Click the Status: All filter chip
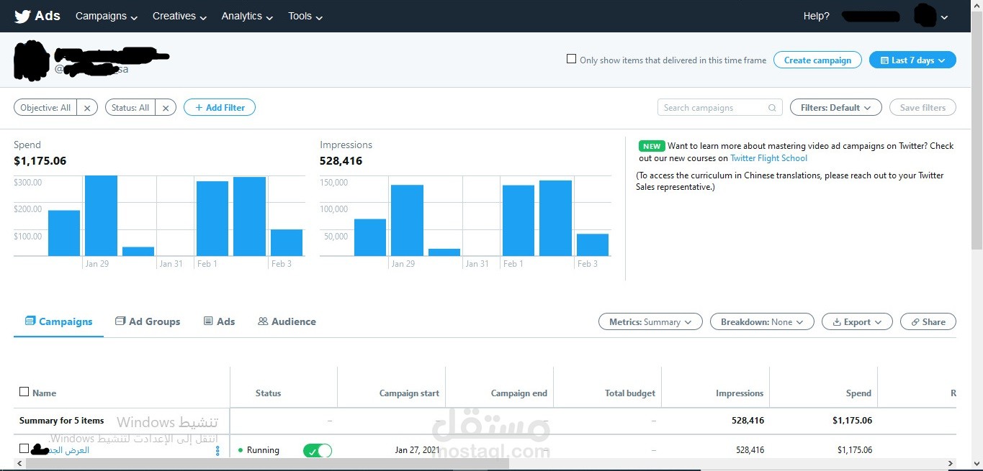 point(130,108)
